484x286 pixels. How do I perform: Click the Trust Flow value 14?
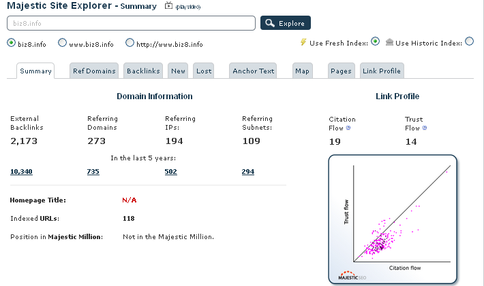click(x=411, y=142)
